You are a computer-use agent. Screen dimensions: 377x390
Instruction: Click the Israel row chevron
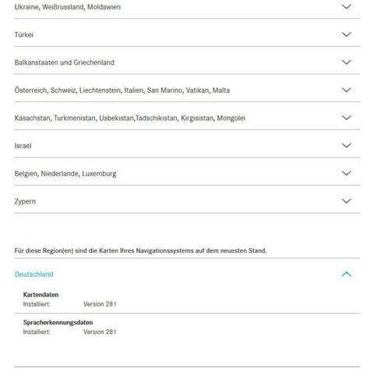347,145
